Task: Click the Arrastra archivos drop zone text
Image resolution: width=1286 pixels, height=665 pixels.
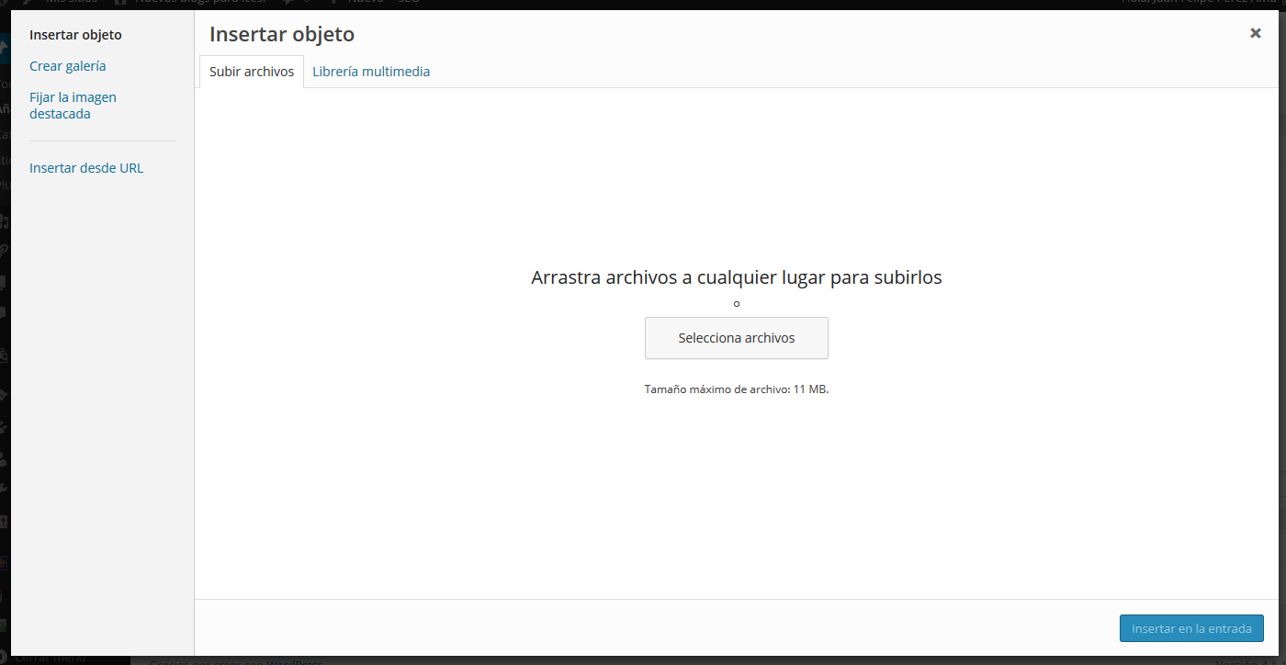Action: [736, 277]
